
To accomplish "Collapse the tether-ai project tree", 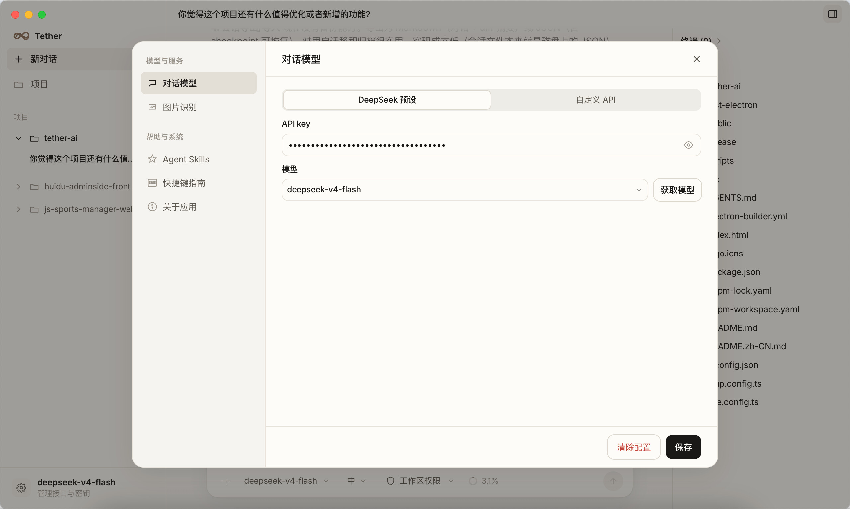I will (19, 138).
